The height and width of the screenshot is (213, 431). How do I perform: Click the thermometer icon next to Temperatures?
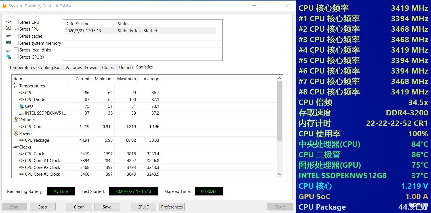coord(16,86)
